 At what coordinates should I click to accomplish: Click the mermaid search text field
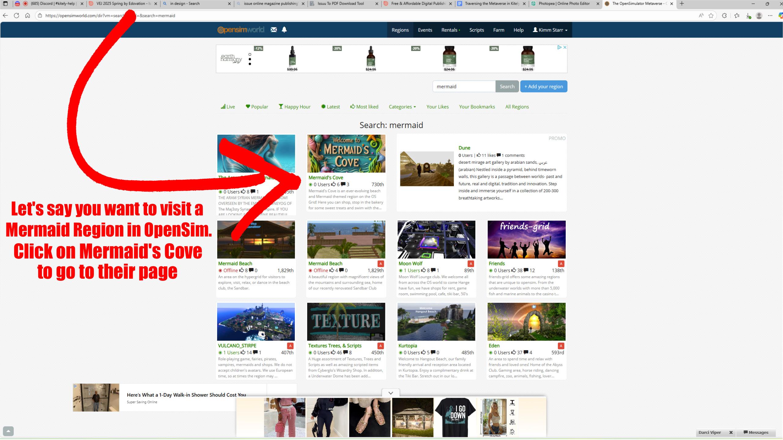point(463,86)
